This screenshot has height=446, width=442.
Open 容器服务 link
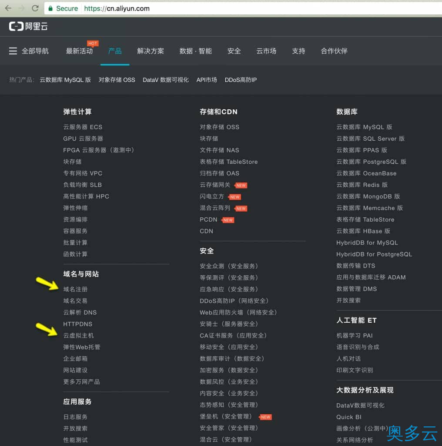click(75, 231)
